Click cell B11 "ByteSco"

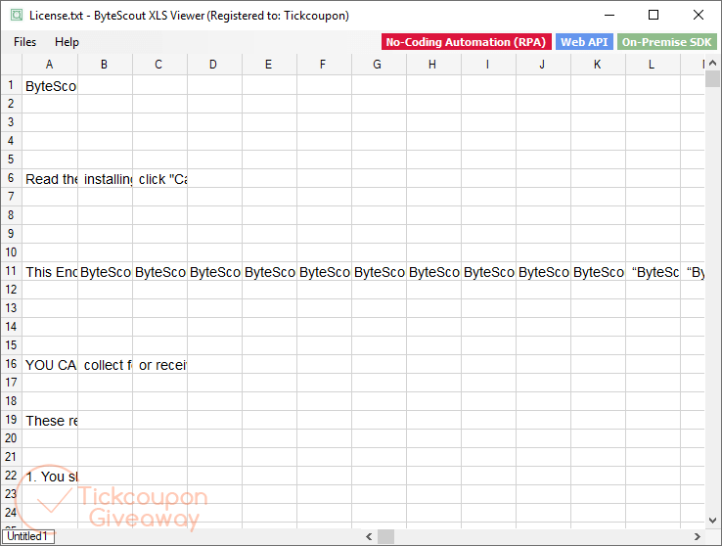click(x=105, y=272)
